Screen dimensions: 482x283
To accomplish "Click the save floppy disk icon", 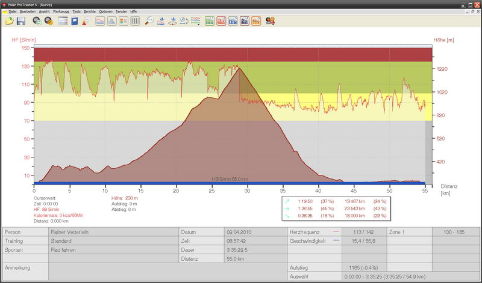I will 20,21.
